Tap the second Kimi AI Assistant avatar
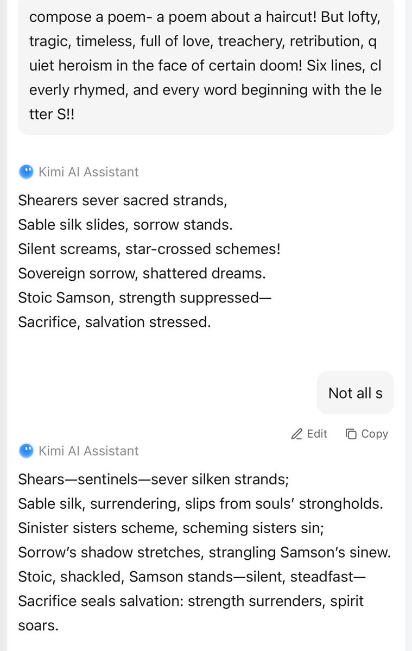412x651 pixels. point(26,451)
